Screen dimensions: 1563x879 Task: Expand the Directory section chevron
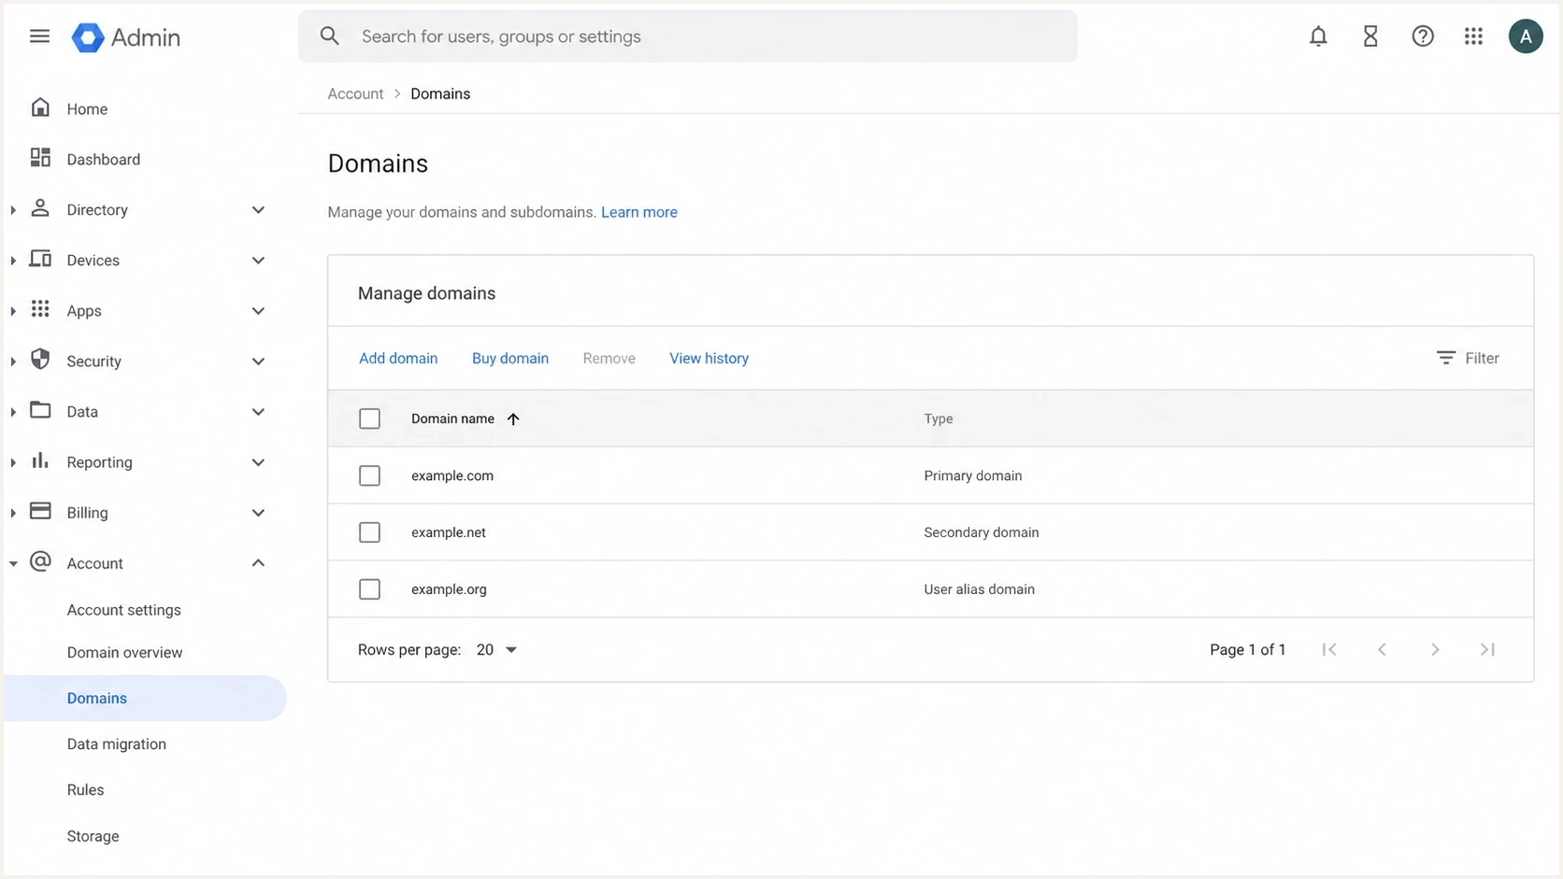258,209
